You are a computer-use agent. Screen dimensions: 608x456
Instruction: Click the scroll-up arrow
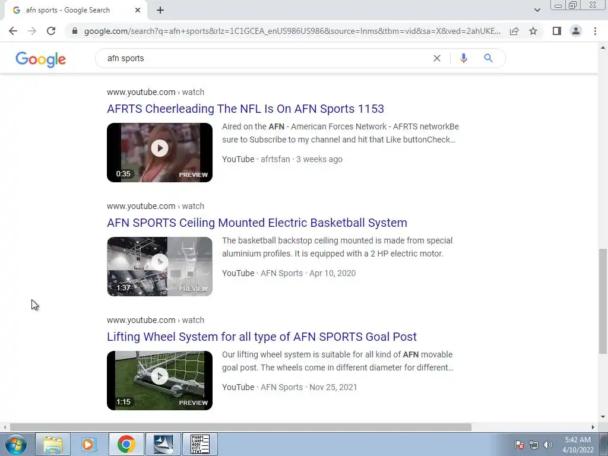pyautogui.click(x=603, y=47)
